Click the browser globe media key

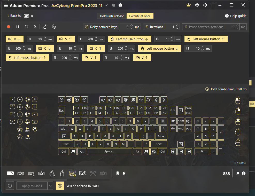pyautogui.click(x=126, y=100)
